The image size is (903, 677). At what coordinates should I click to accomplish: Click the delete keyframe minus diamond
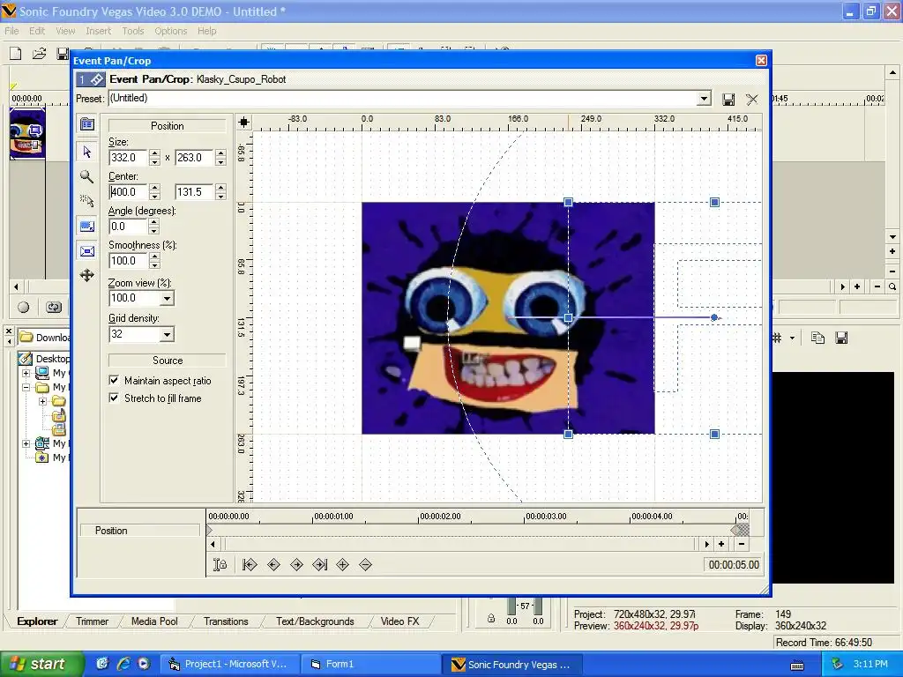[365, 565]
